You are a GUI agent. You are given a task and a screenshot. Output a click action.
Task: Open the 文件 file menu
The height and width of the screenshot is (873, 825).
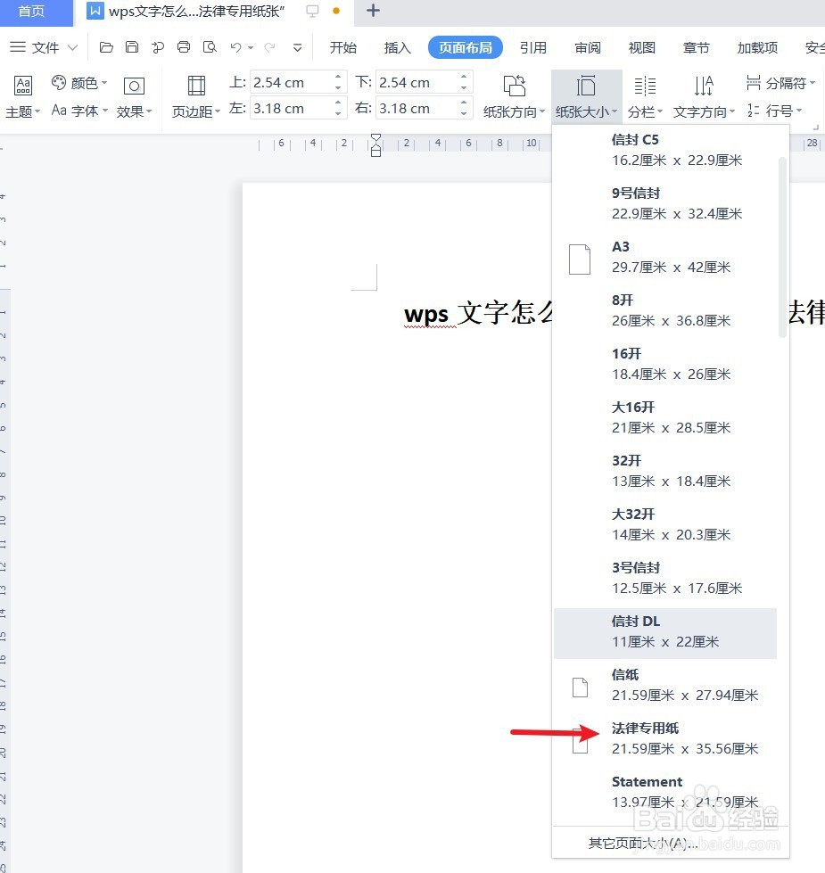click(44, 47)
